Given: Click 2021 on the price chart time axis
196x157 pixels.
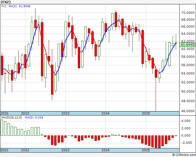Looking at the screenshot, I should tap(5, 113).
